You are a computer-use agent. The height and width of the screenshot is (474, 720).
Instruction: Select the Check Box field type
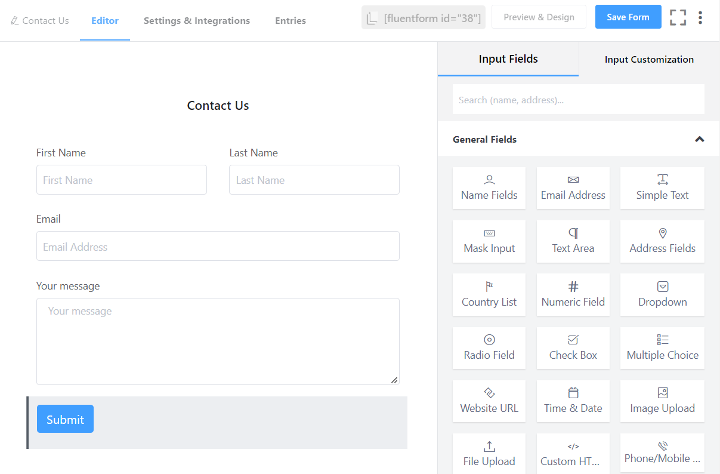[x=573, y=347]
